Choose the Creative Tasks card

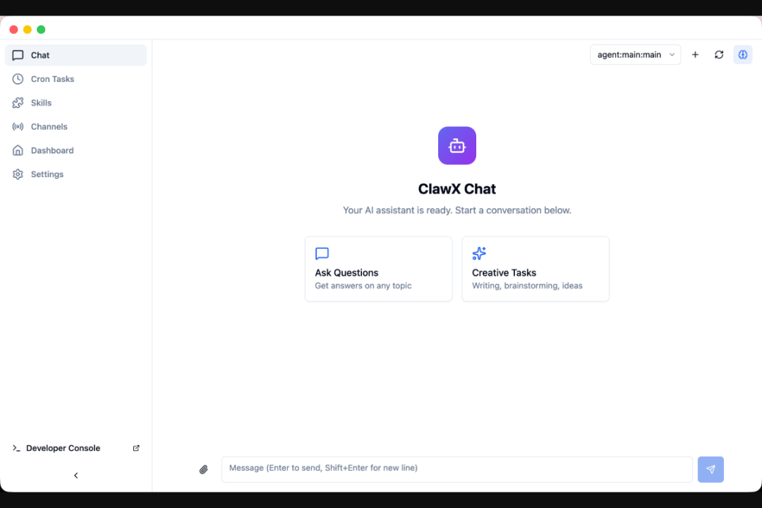coord(536,269)
